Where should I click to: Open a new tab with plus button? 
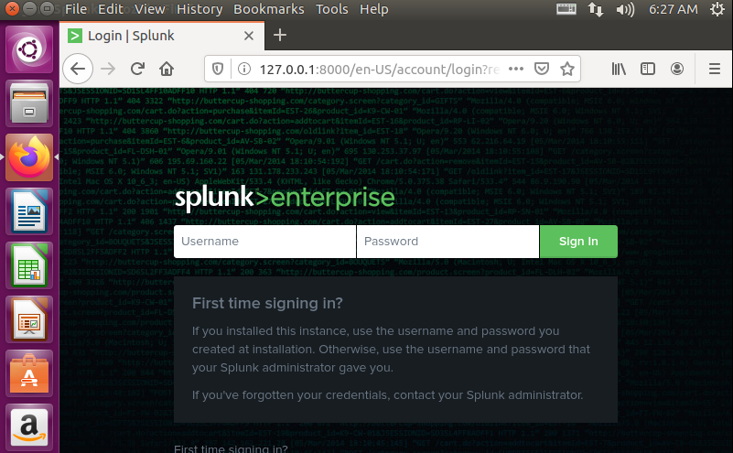point(279,35)
